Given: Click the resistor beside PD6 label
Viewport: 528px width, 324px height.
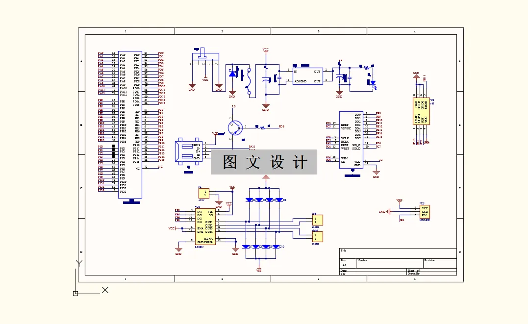Looking at the screenshot, I should click(x=263, y=127).
